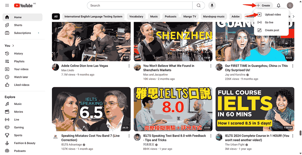
Task: Open 阿滴英文 channel link
Action: (x=149, y=145)
